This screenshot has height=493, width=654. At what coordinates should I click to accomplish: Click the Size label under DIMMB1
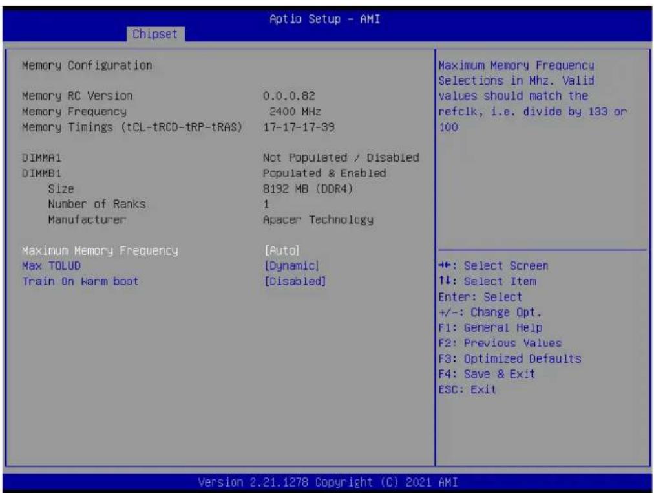[61, 189]
